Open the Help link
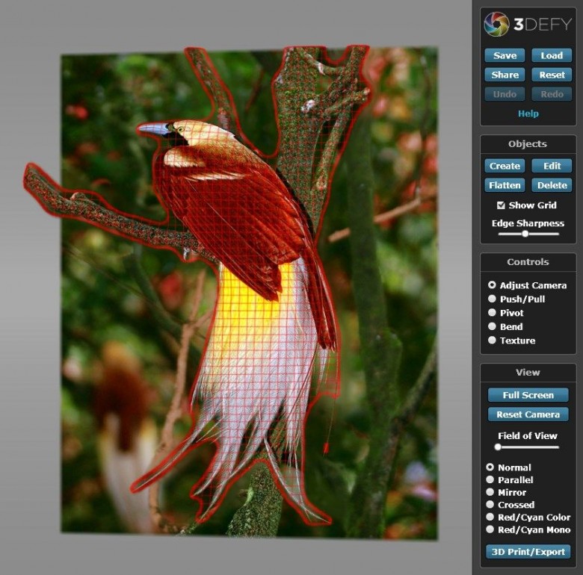The height and width of the screenshot is (575, 583). click(x=528, y=114)
